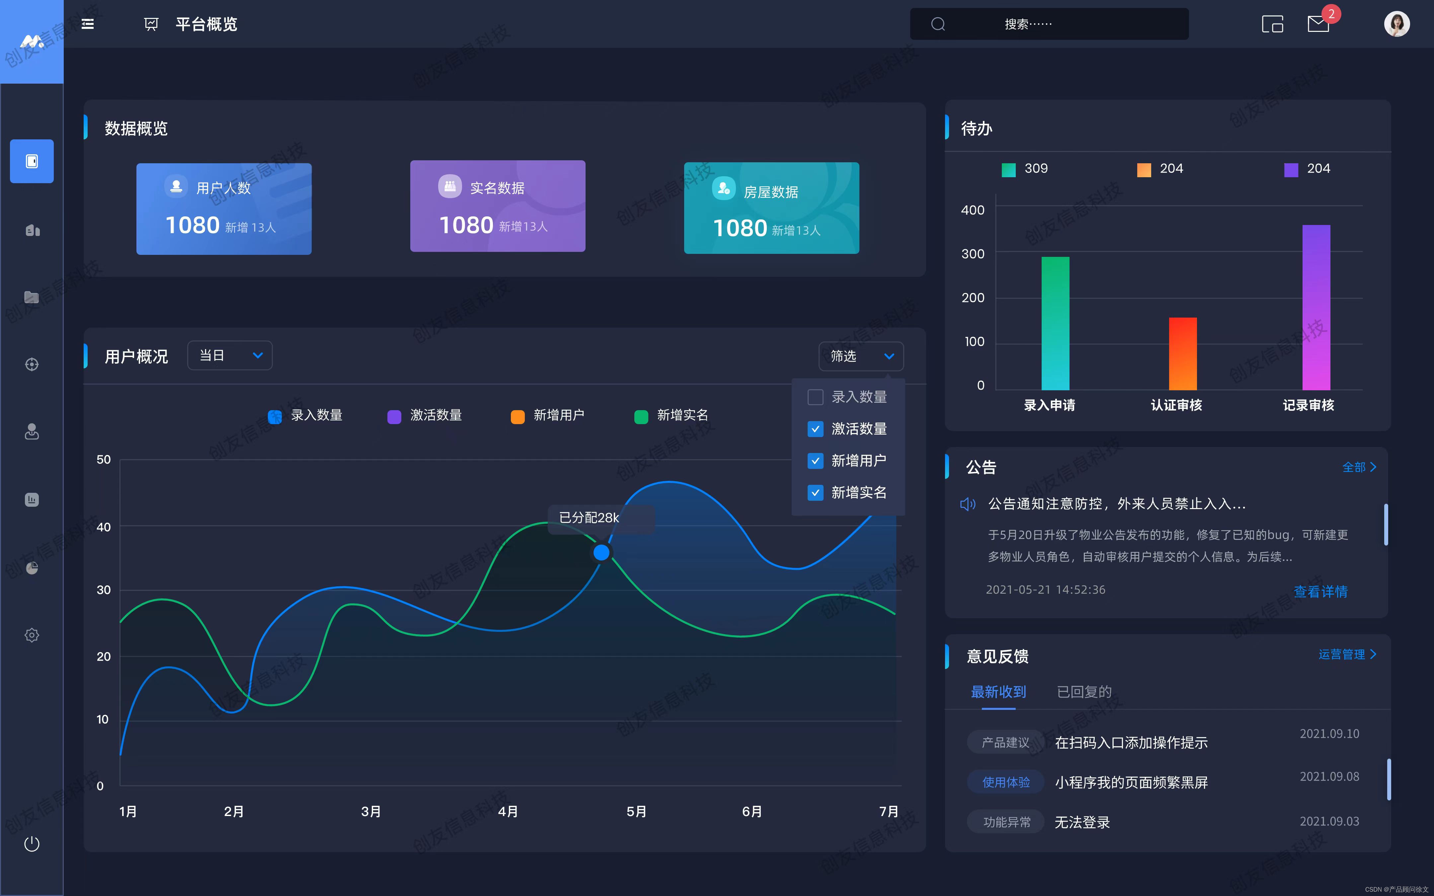Select the user management sidebar icon
Screen dimensions: 1434x896
[x=31, y=431]
